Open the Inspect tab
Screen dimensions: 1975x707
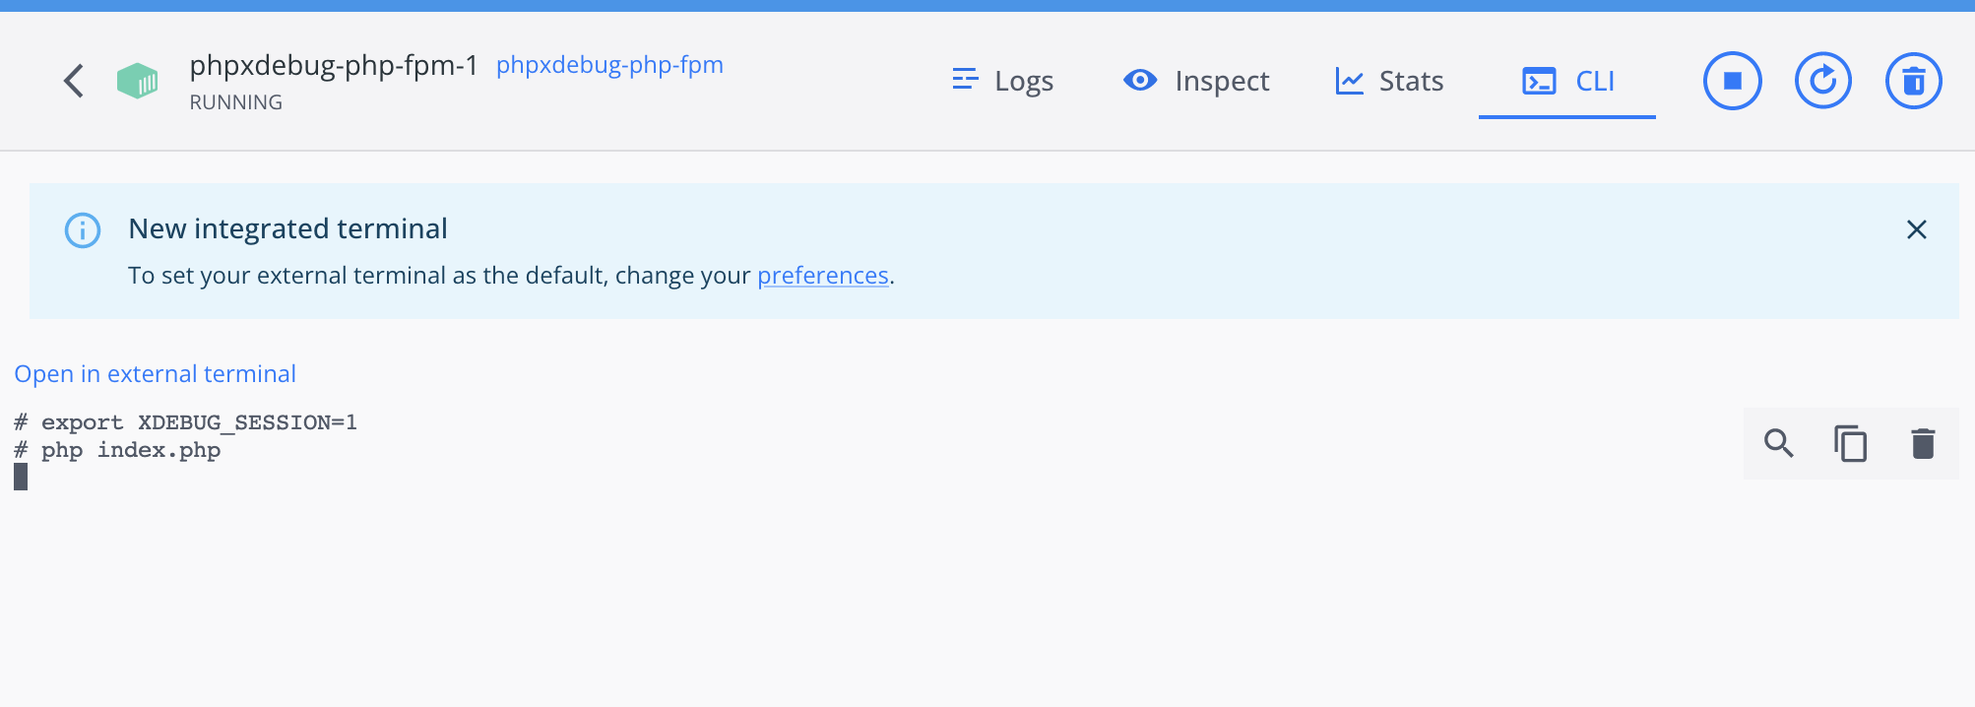coord(1221,81)
